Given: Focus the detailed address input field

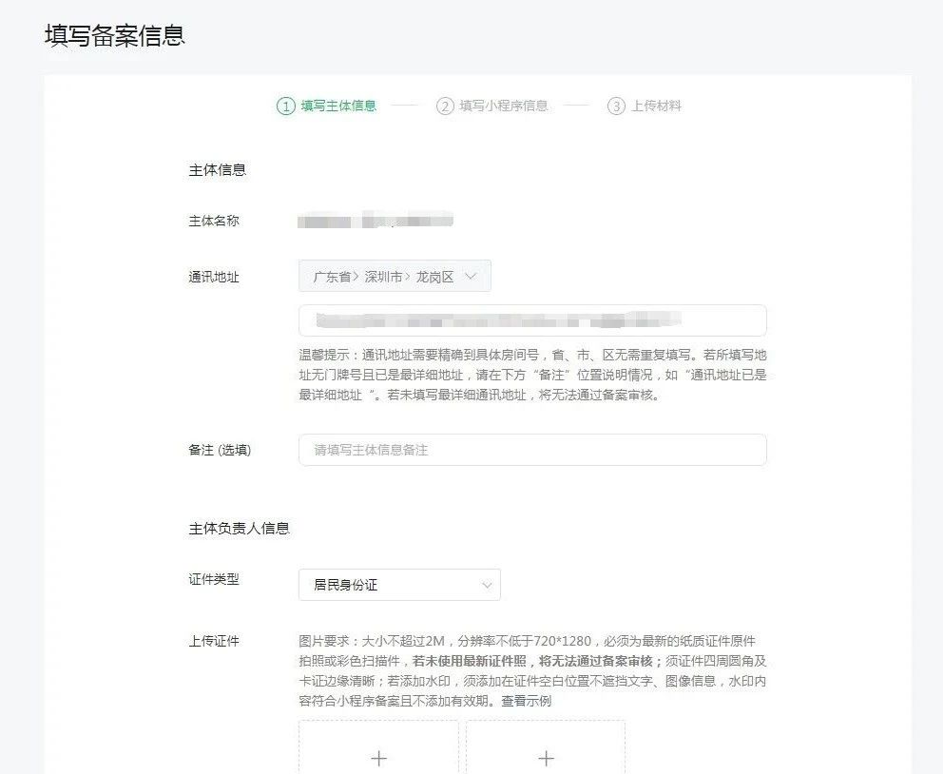Looking at the screenshot, I should (x=532, y=320).
